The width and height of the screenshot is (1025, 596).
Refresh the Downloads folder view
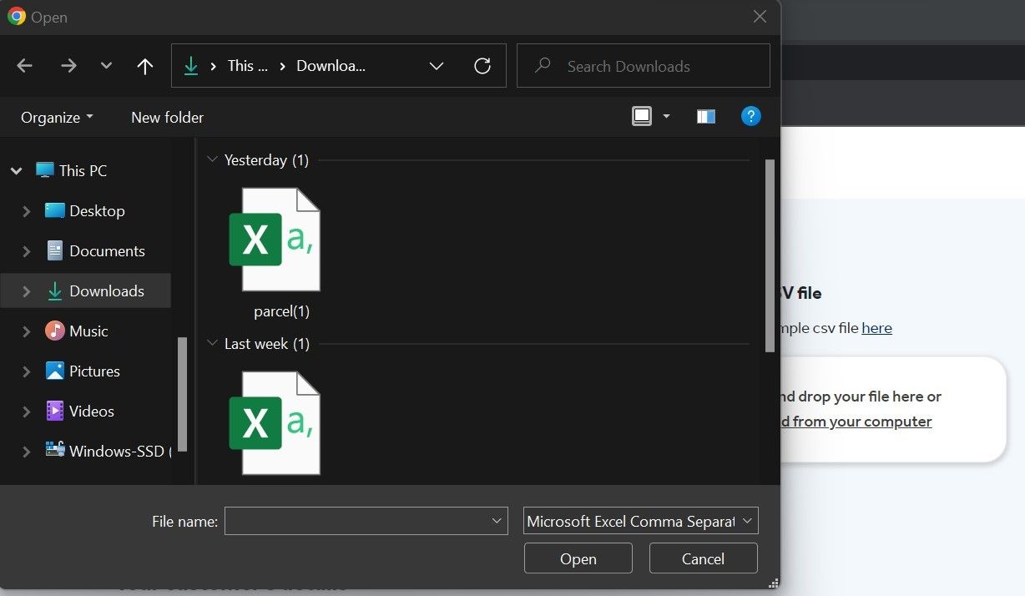click(x=482, y=66)
